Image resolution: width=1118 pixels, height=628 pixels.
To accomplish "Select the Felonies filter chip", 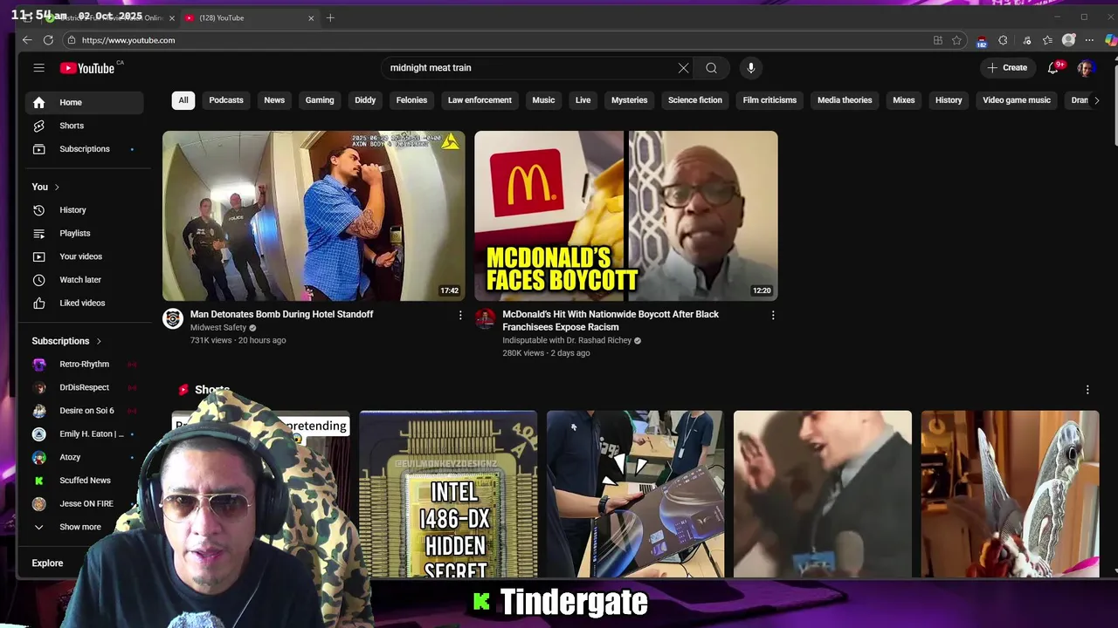I will (x=411, y=100).
